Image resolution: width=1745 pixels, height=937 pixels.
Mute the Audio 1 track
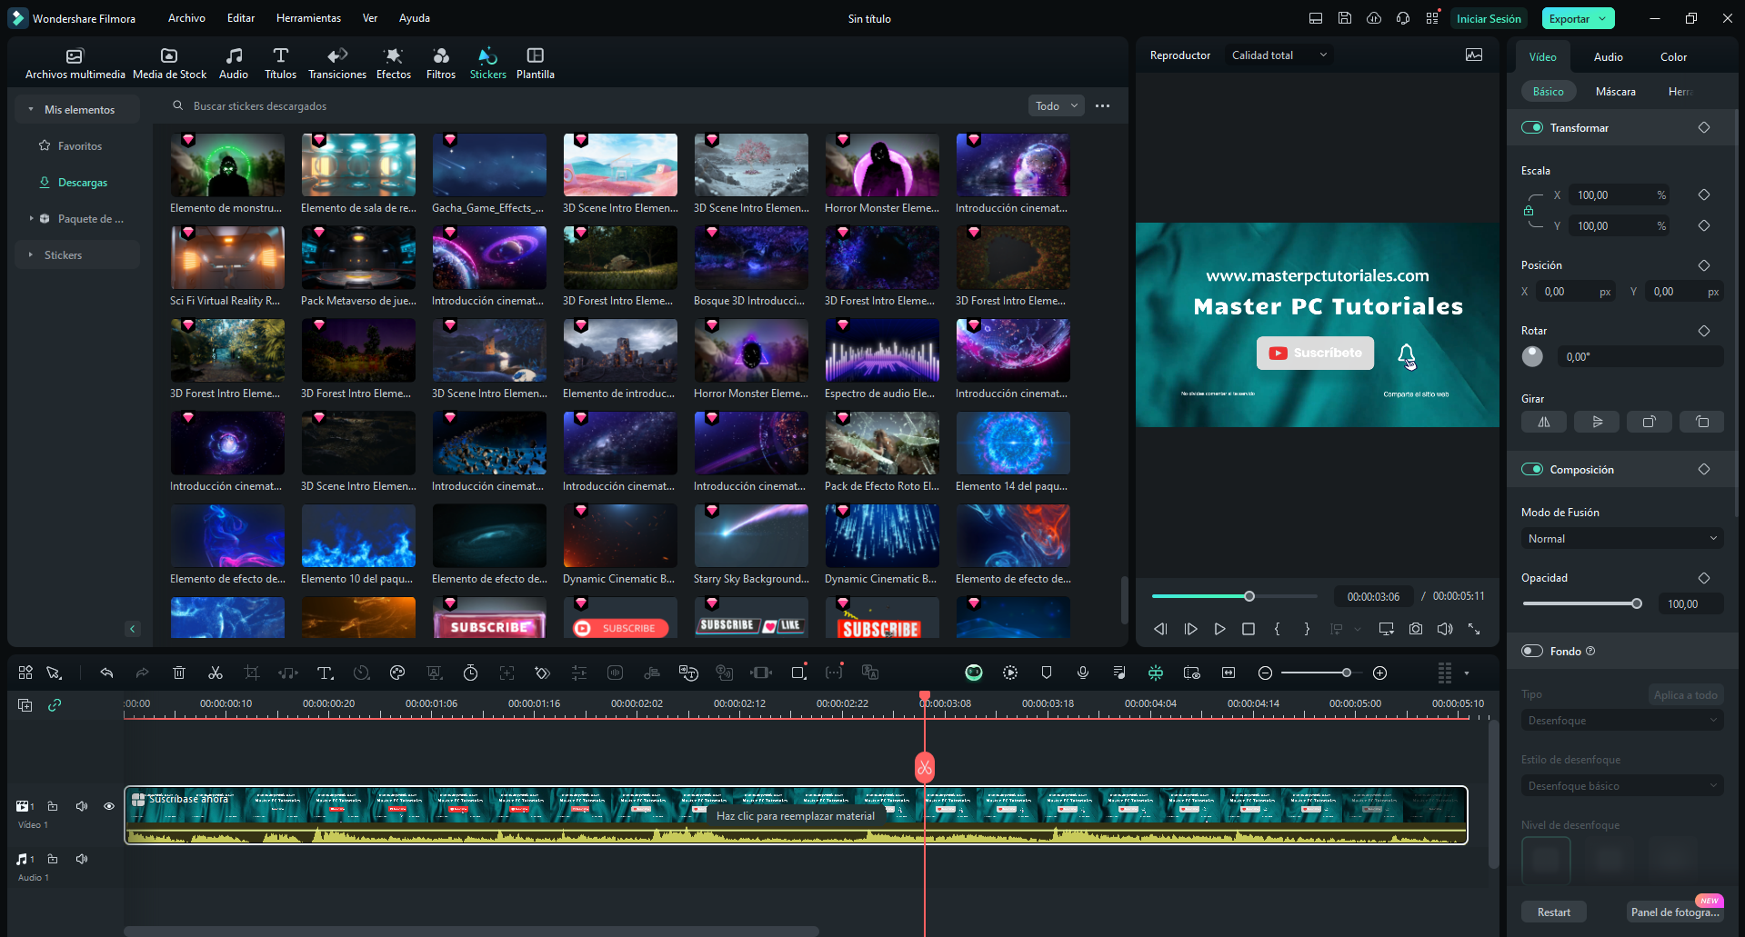(x=82, y=859)
